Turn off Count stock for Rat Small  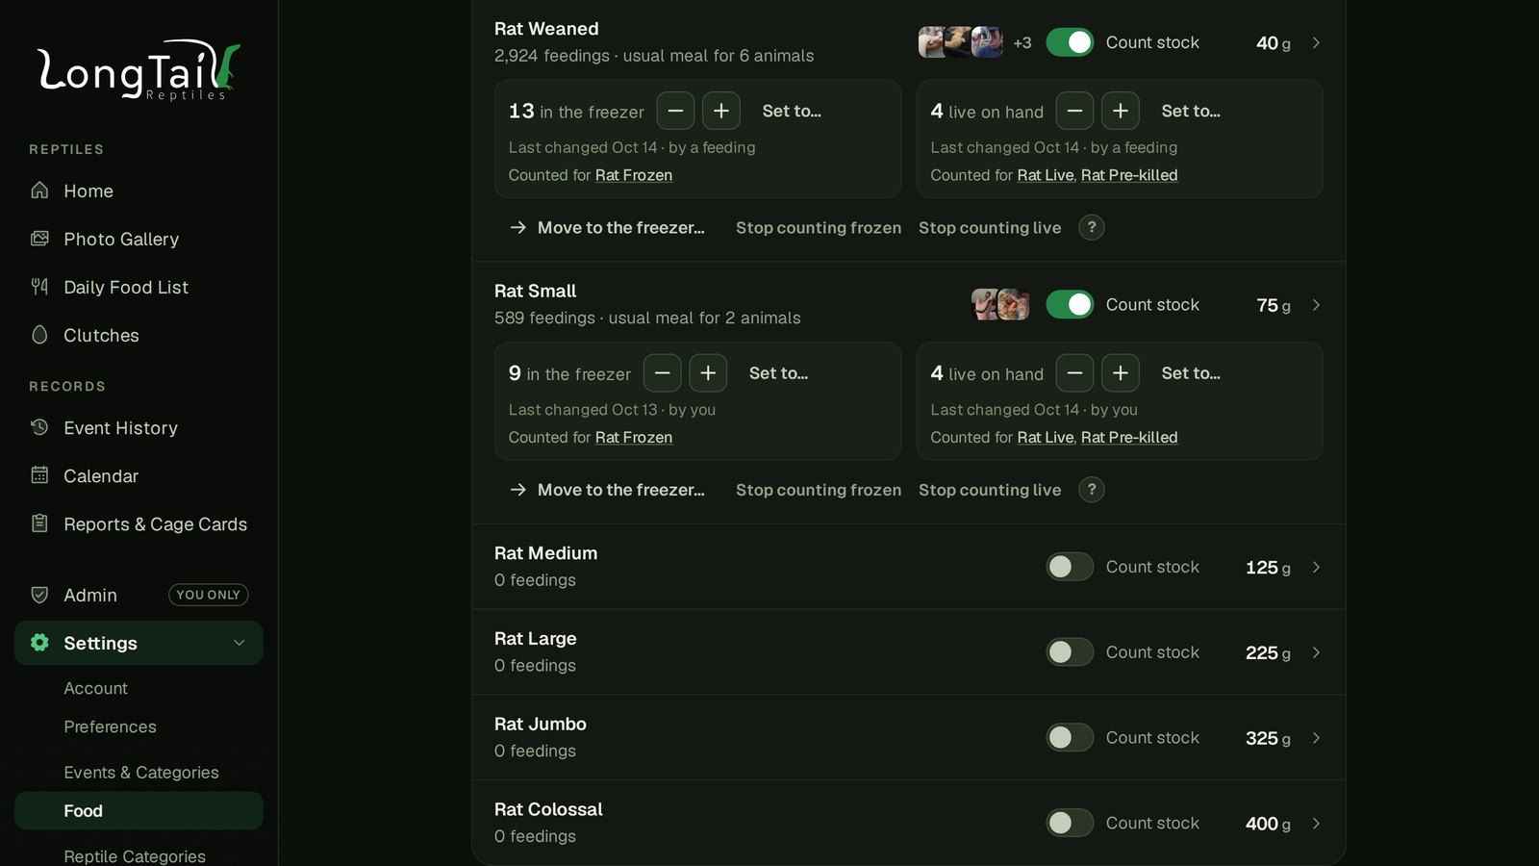point(1070,304)
